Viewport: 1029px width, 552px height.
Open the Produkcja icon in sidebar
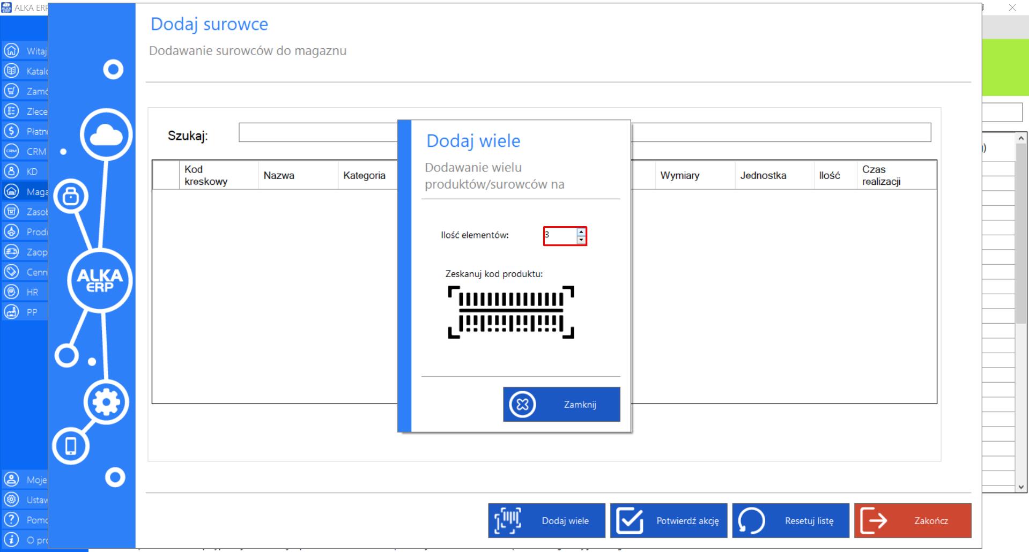click(11, 232)
